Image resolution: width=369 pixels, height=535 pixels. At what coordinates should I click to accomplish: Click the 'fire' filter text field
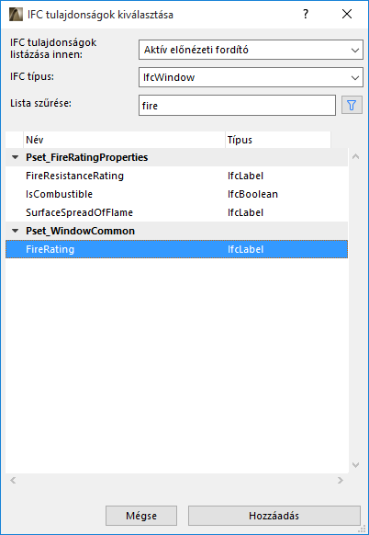pos(237,106)
